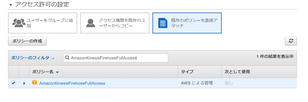Click the policy search input field
The height and width of the screenshot is (102, 308).
116,58
